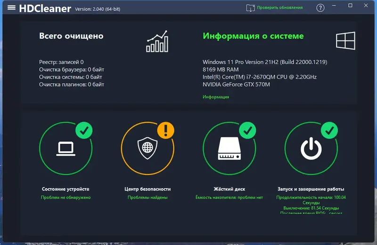
Task: Click the Intel Core i7-2670QM CPU line
Action: point(260,77)
